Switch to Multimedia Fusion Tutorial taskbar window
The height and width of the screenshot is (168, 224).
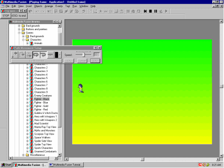point(66,165)
